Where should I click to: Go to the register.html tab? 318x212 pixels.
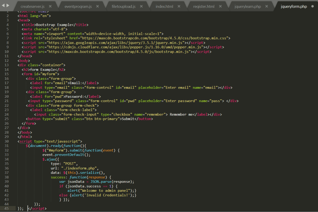pyautogui.click(x=204, y=7)
